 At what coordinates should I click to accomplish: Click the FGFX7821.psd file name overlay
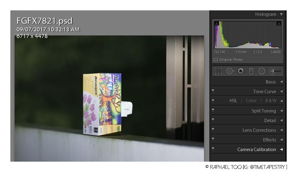[45, 21]
